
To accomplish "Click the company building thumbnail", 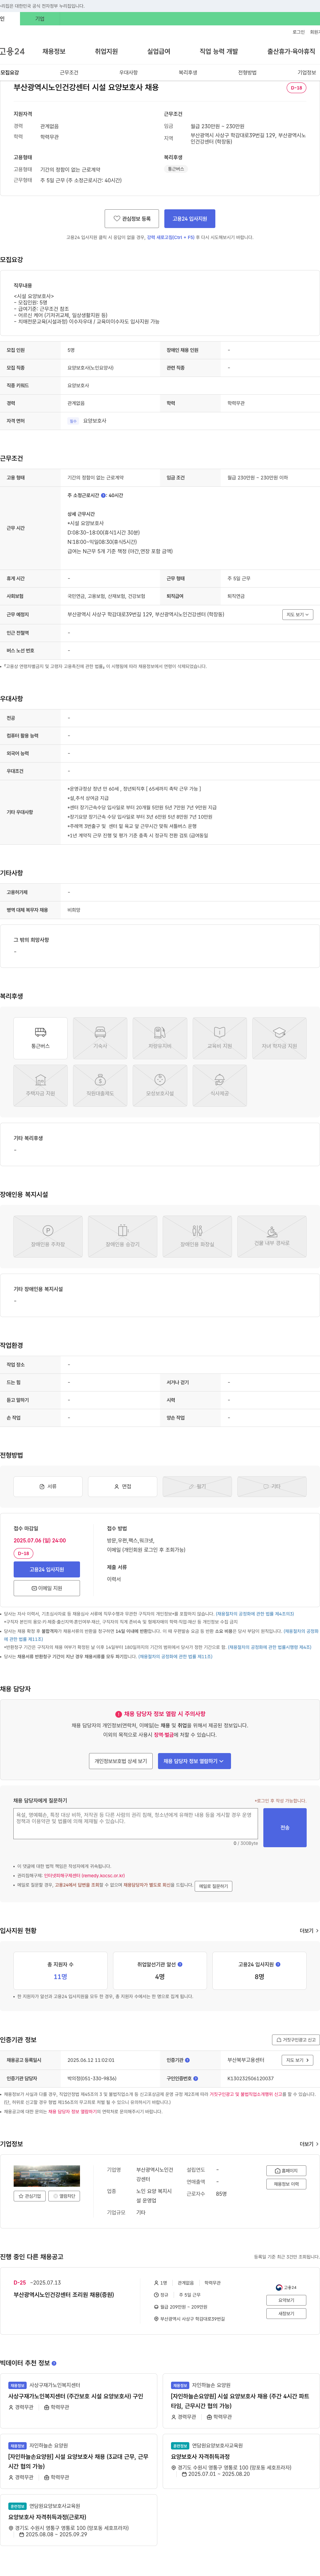I will pyautogui.click(x=47, y=2176).
